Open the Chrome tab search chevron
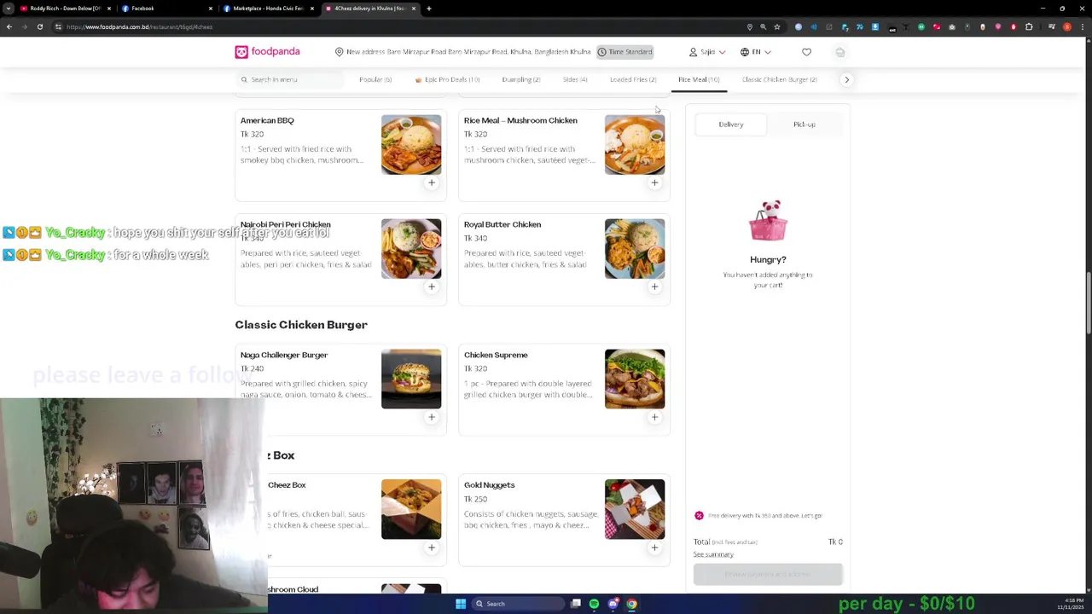Image resolution: width=1092 pixels, height=614 pixels. [x=9, y=9]
